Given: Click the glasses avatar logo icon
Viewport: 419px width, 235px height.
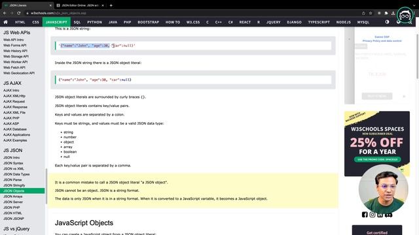Looking at the screenshot, I should click(x=405, y=16).
